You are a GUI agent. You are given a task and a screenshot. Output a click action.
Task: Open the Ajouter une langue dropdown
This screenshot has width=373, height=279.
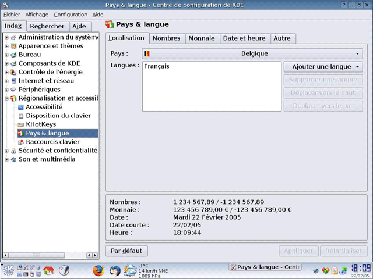tap(323, 67)
